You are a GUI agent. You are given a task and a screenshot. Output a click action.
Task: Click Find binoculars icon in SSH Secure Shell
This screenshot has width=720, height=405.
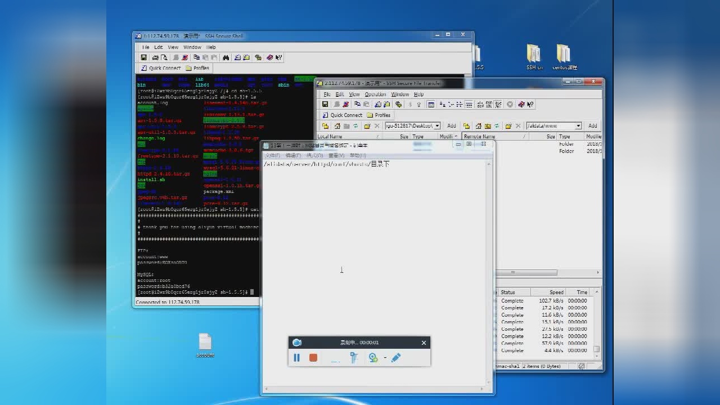tap(226, 57)
